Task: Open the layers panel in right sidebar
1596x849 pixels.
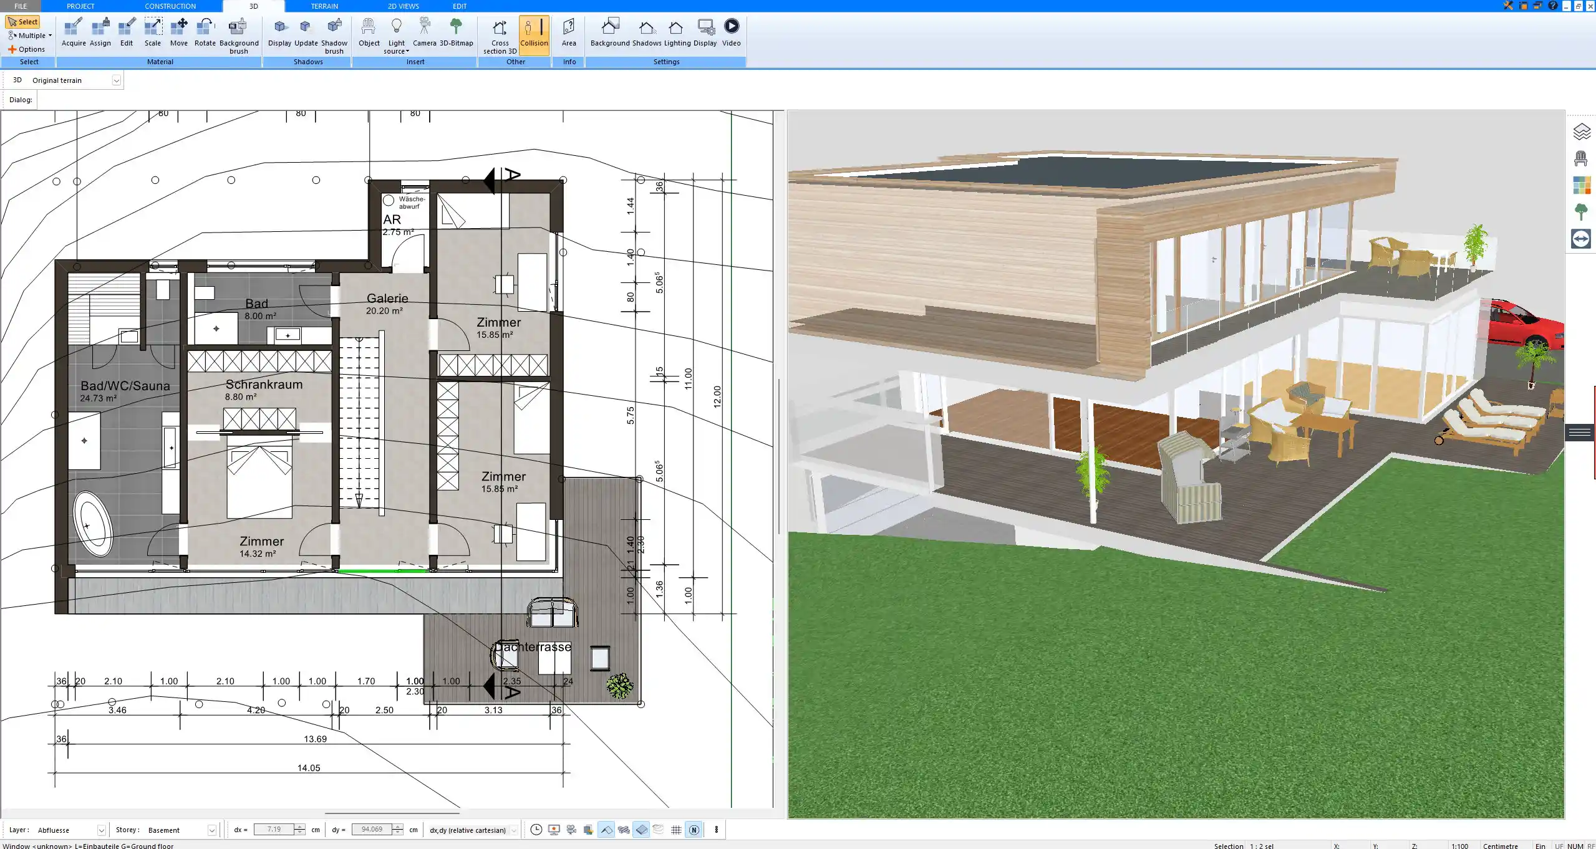Action: coord(1581,132)
